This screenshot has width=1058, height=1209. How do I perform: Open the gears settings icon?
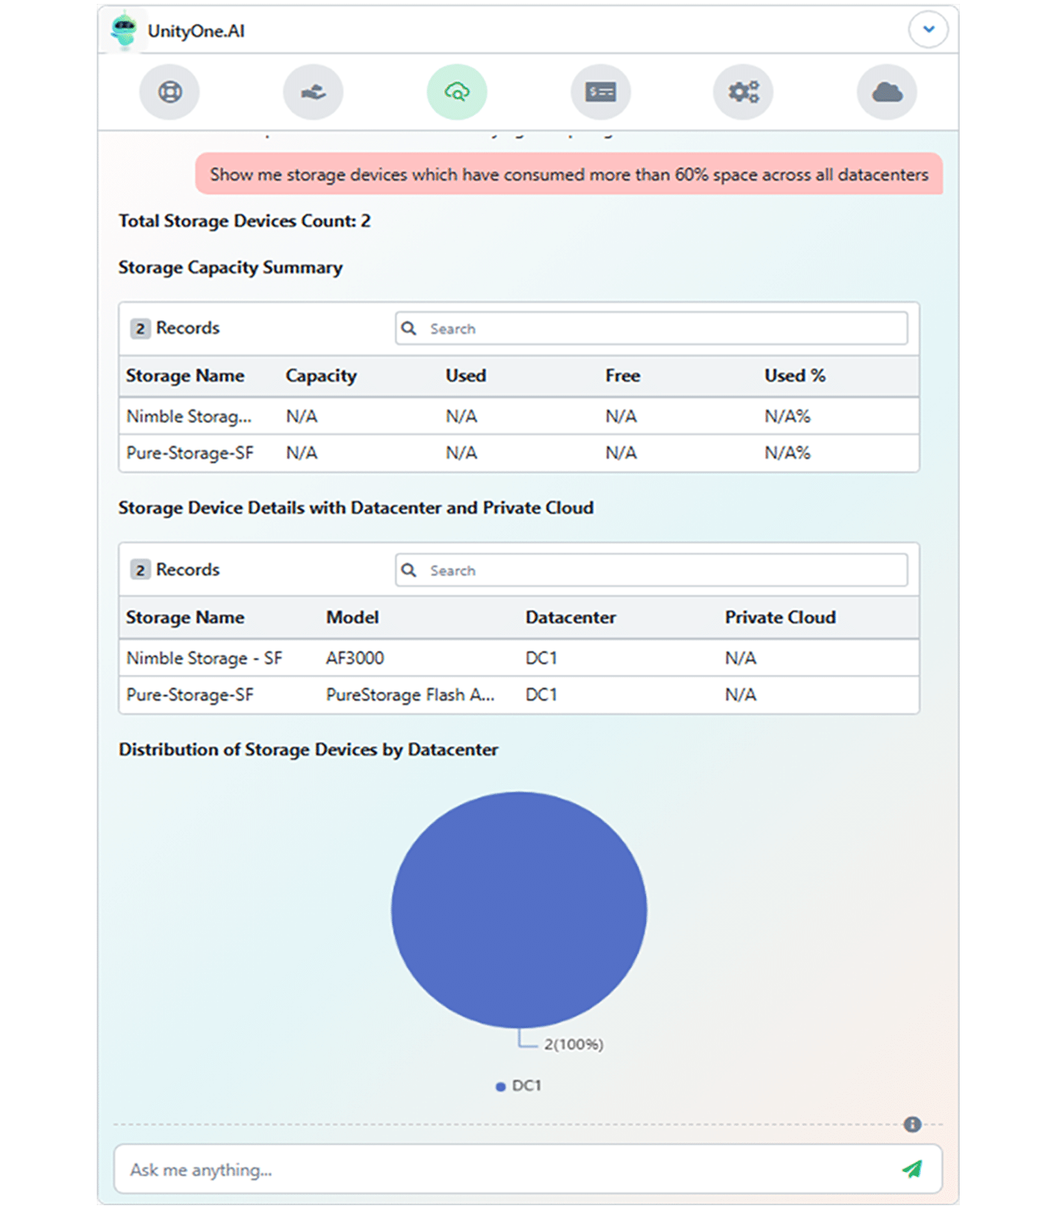pos(744,92)
